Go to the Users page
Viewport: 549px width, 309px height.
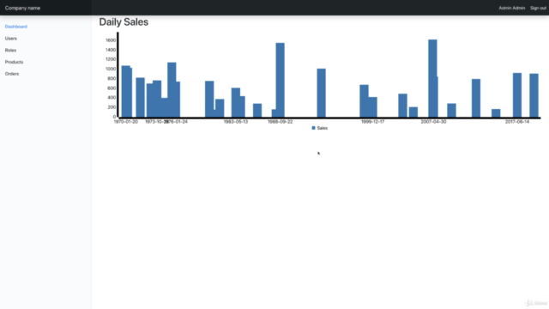pyautogui.click(x=11, y=39)
